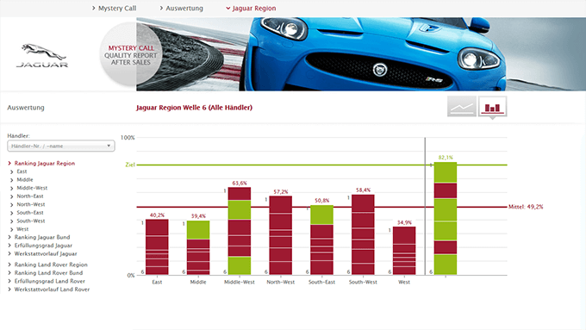Click the Jaguar logo

[42, 55]
